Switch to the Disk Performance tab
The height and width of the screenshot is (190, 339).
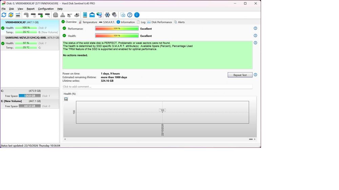[x=159, y=22]
